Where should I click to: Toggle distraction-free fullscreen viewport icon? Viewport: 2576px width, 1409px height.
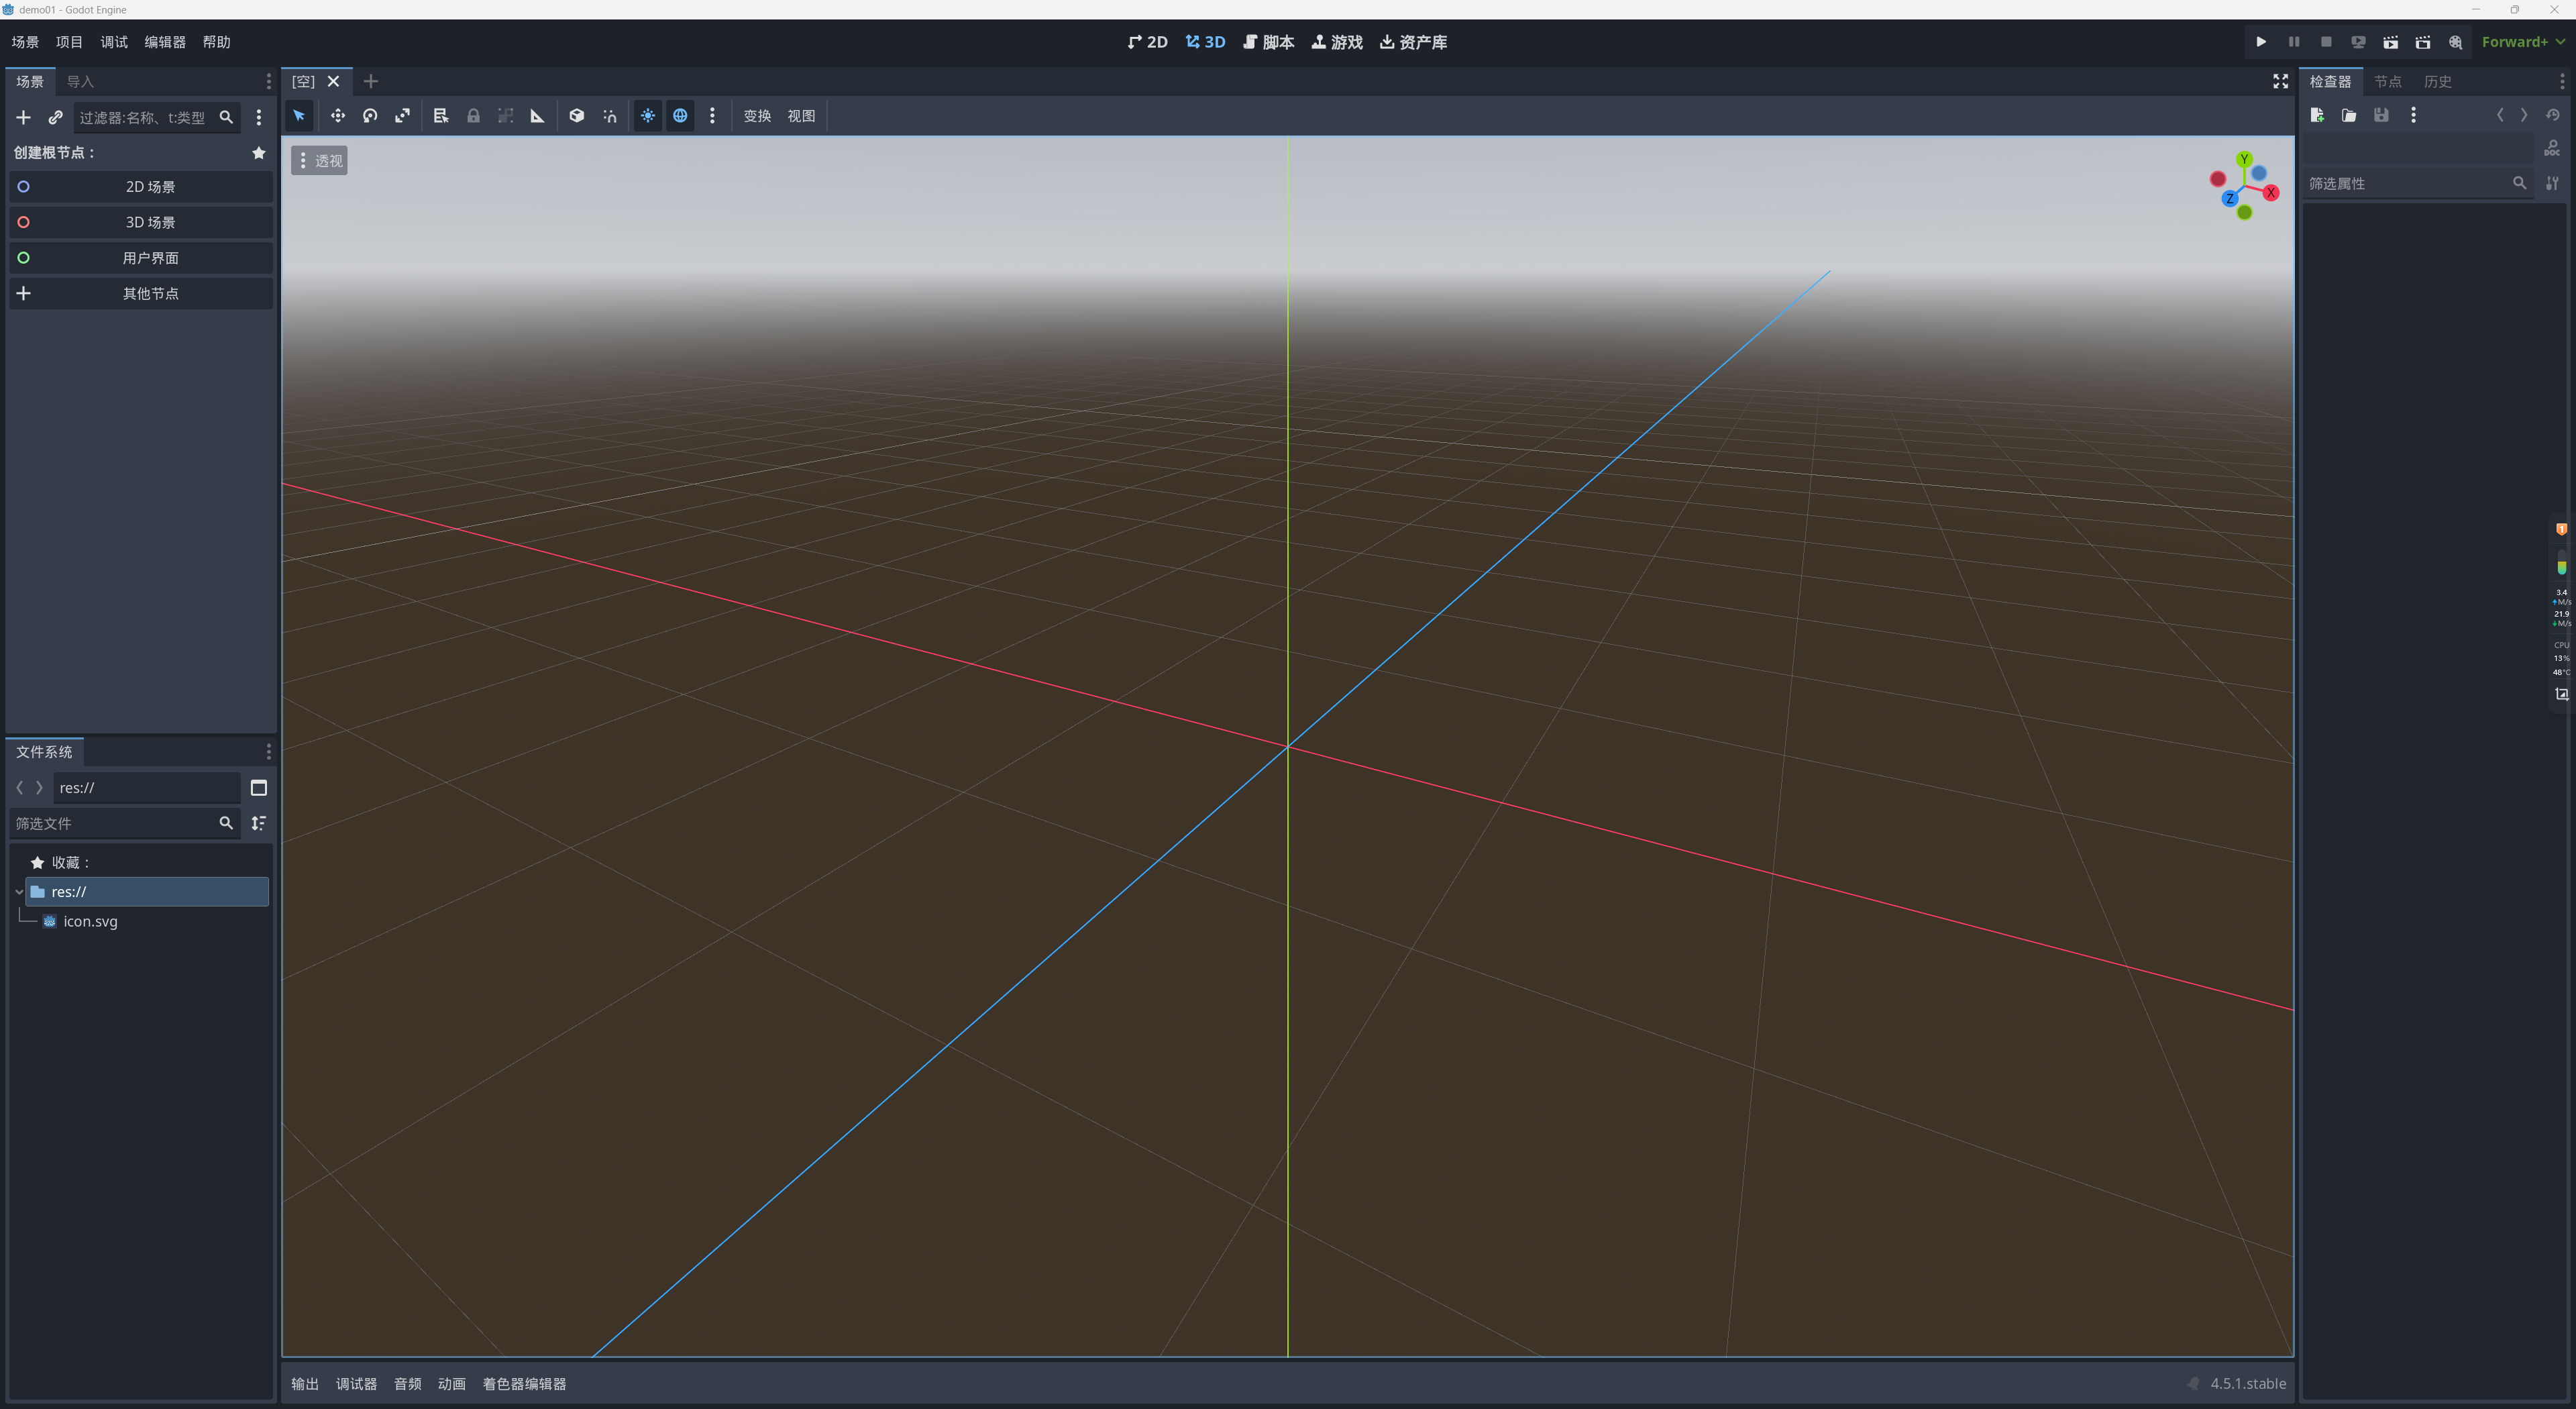(x=2280, y=82)
